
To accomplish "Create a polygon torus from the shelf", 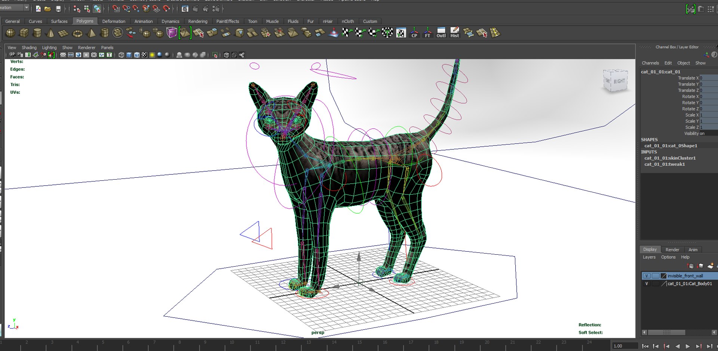I will tap(77, 34).
